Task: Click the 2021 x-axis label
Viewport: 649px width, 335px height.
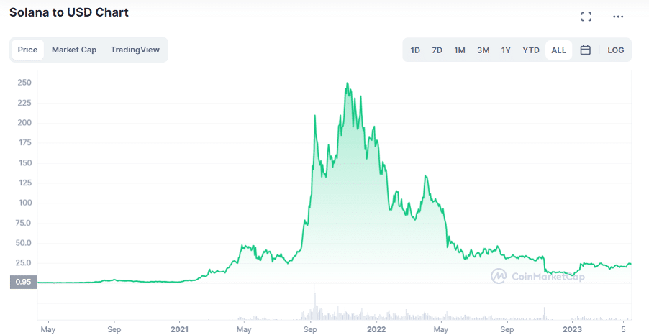Action: (x=180, y=330)
